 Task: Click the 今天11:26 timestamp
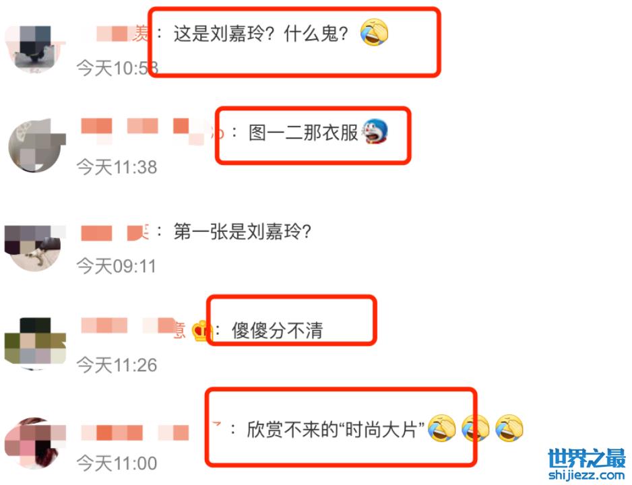117,365
